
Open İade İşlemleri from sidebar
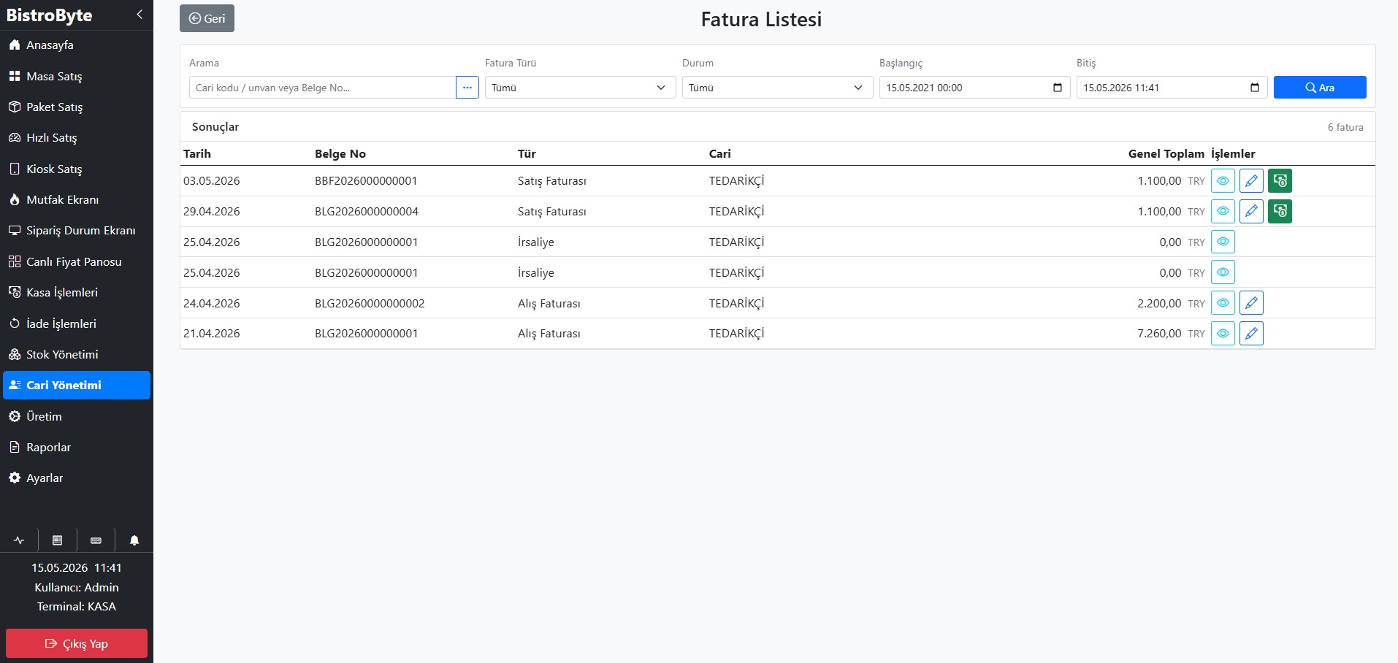[77, 323]
